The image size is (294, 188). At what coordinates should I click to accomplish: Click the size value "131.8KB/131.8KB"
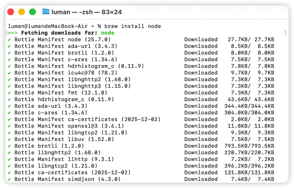[249, 172]
